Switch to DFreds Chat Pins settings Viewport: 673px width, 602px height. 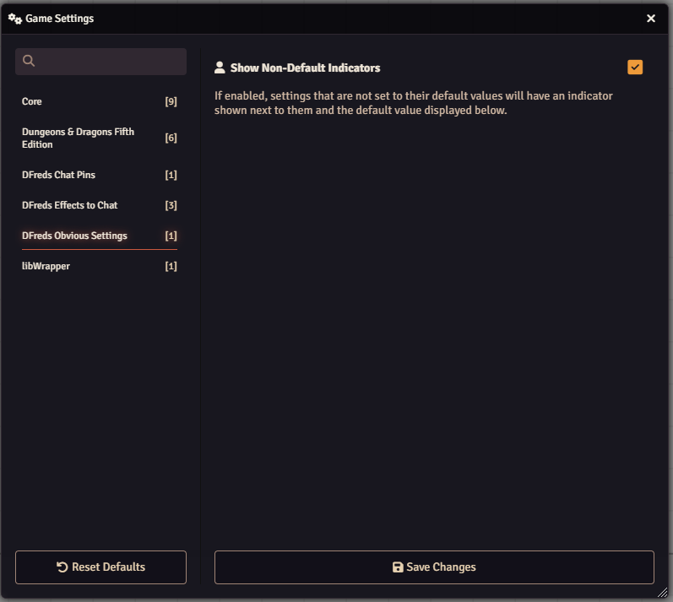pos(58,175)
